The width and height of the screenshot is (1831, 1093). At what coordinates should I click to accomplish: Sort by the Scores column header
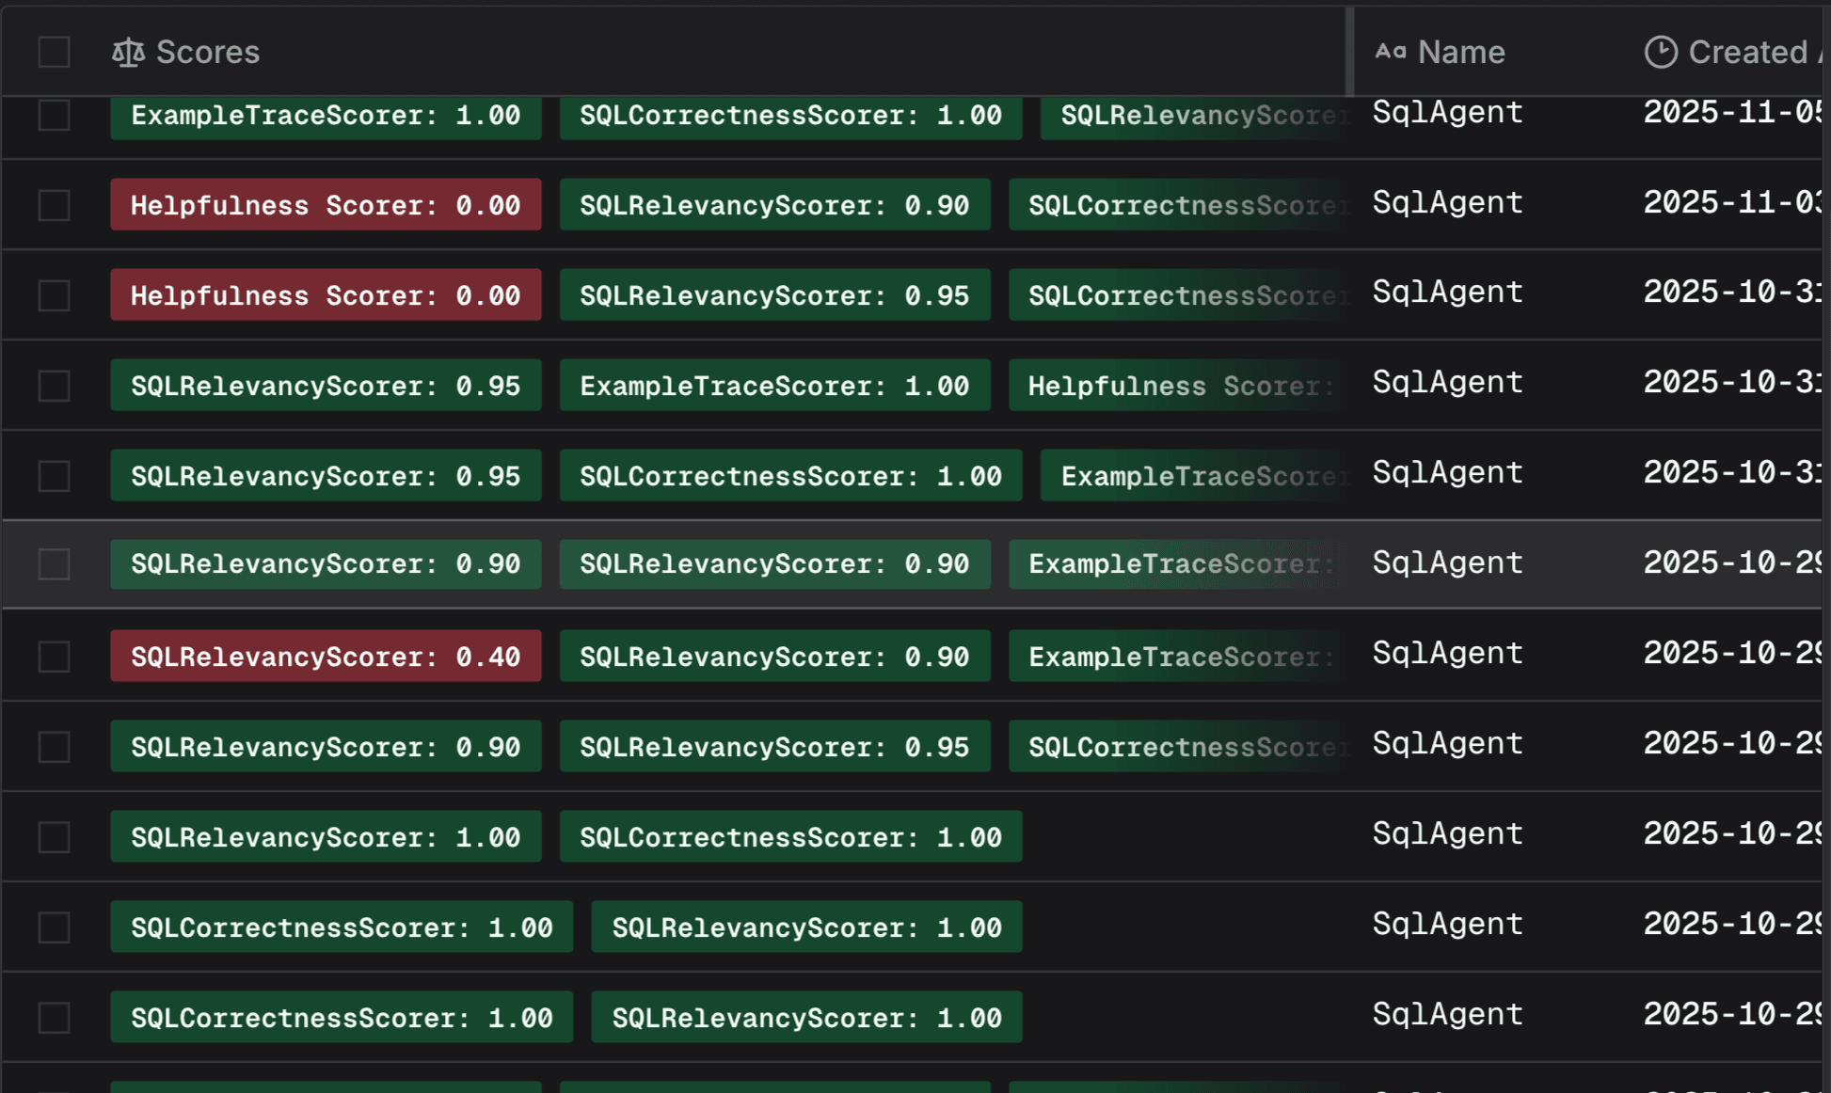coord(207,53)
